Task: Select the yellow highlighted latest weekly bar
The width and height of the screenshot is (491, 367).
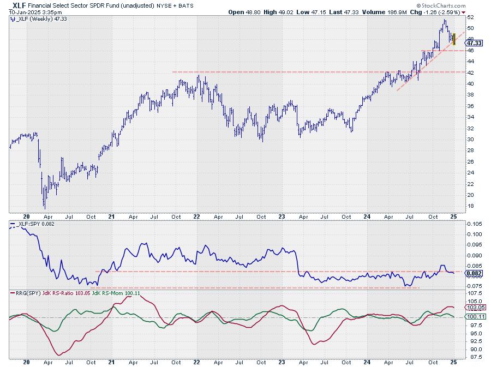Action: coord(454,39)
